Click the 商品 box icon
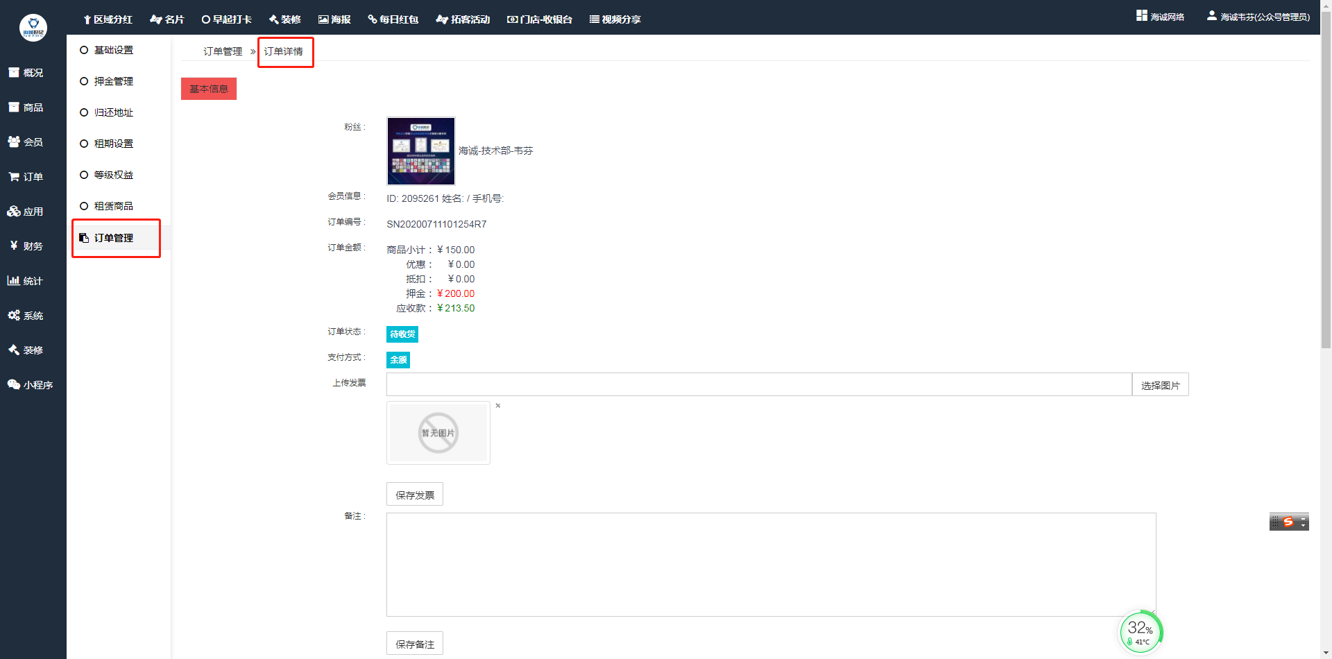1332x659 pixels. [13, 107]
